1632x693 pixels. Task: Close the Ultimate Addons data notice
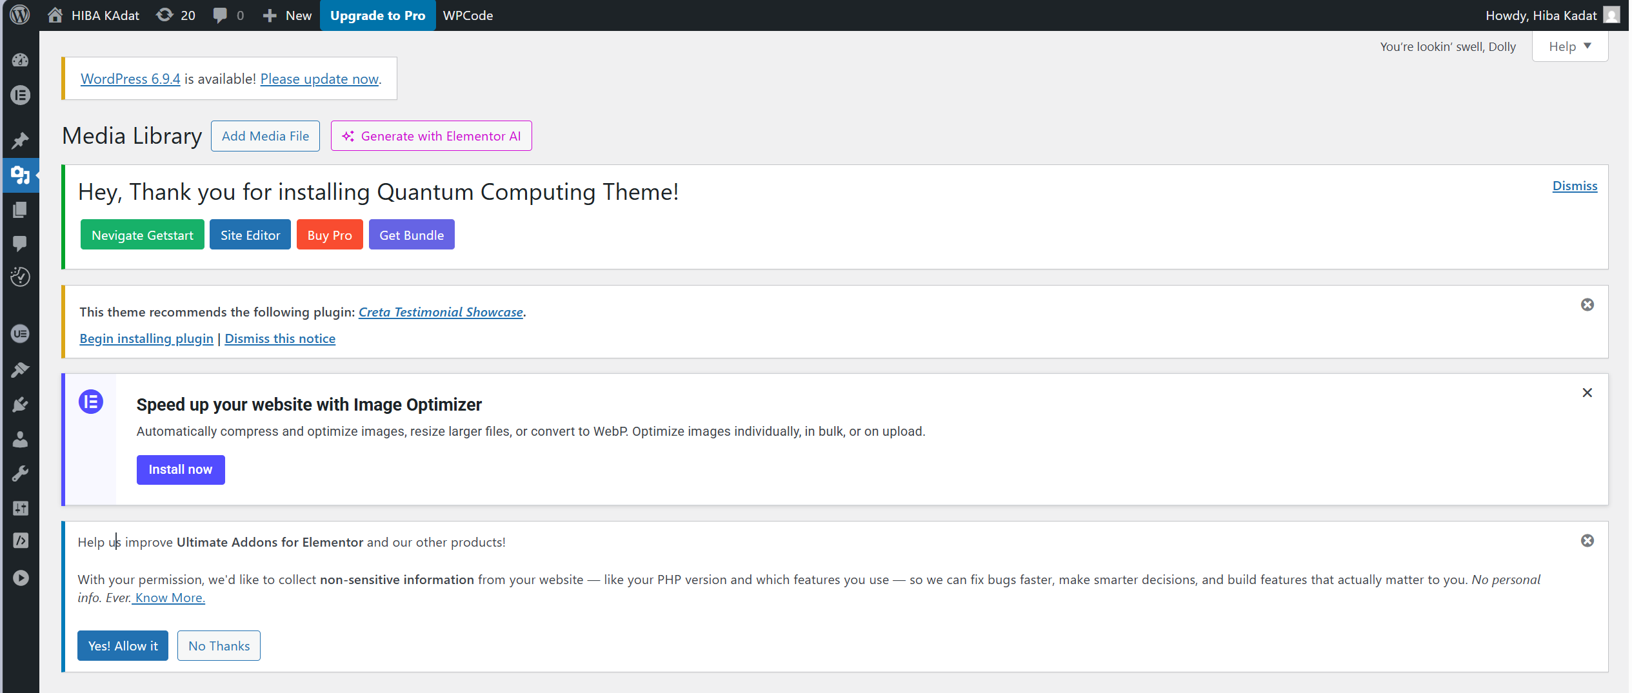1587,540
